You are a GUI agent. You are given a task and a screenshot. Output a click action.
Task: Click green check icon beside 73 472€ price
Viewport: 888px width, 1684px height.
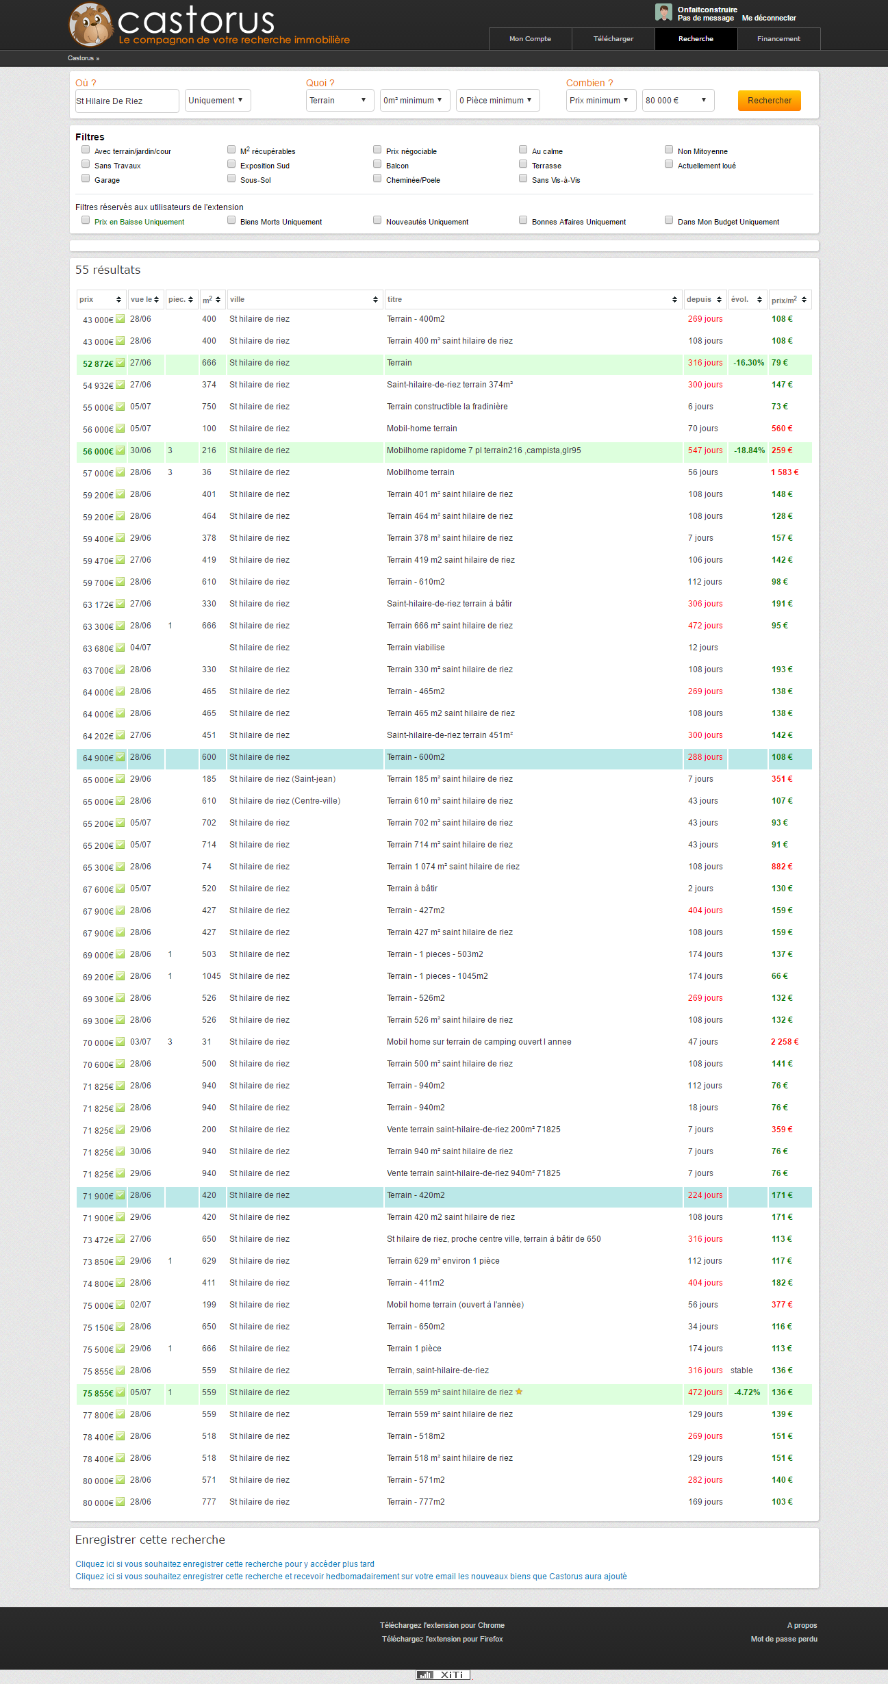(120, 1239)
